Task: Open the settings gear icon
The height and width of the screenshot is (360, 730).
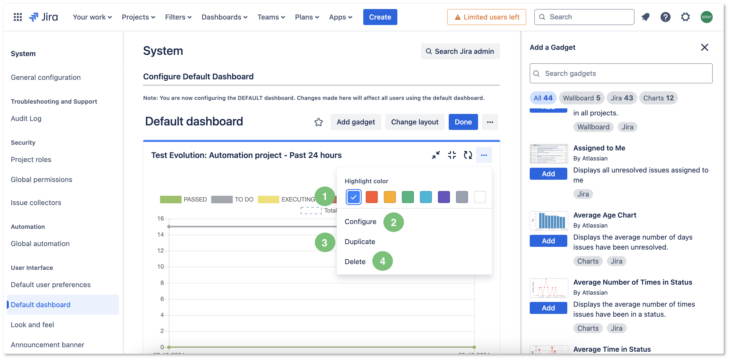Action: pos(685,17)
